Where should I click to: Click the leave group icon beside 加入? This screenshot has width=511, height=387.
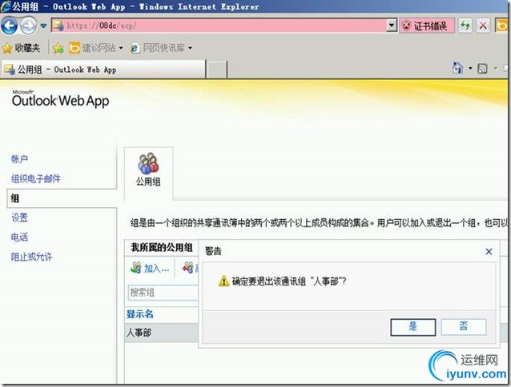pyautogui.click(x=189, y=268)
